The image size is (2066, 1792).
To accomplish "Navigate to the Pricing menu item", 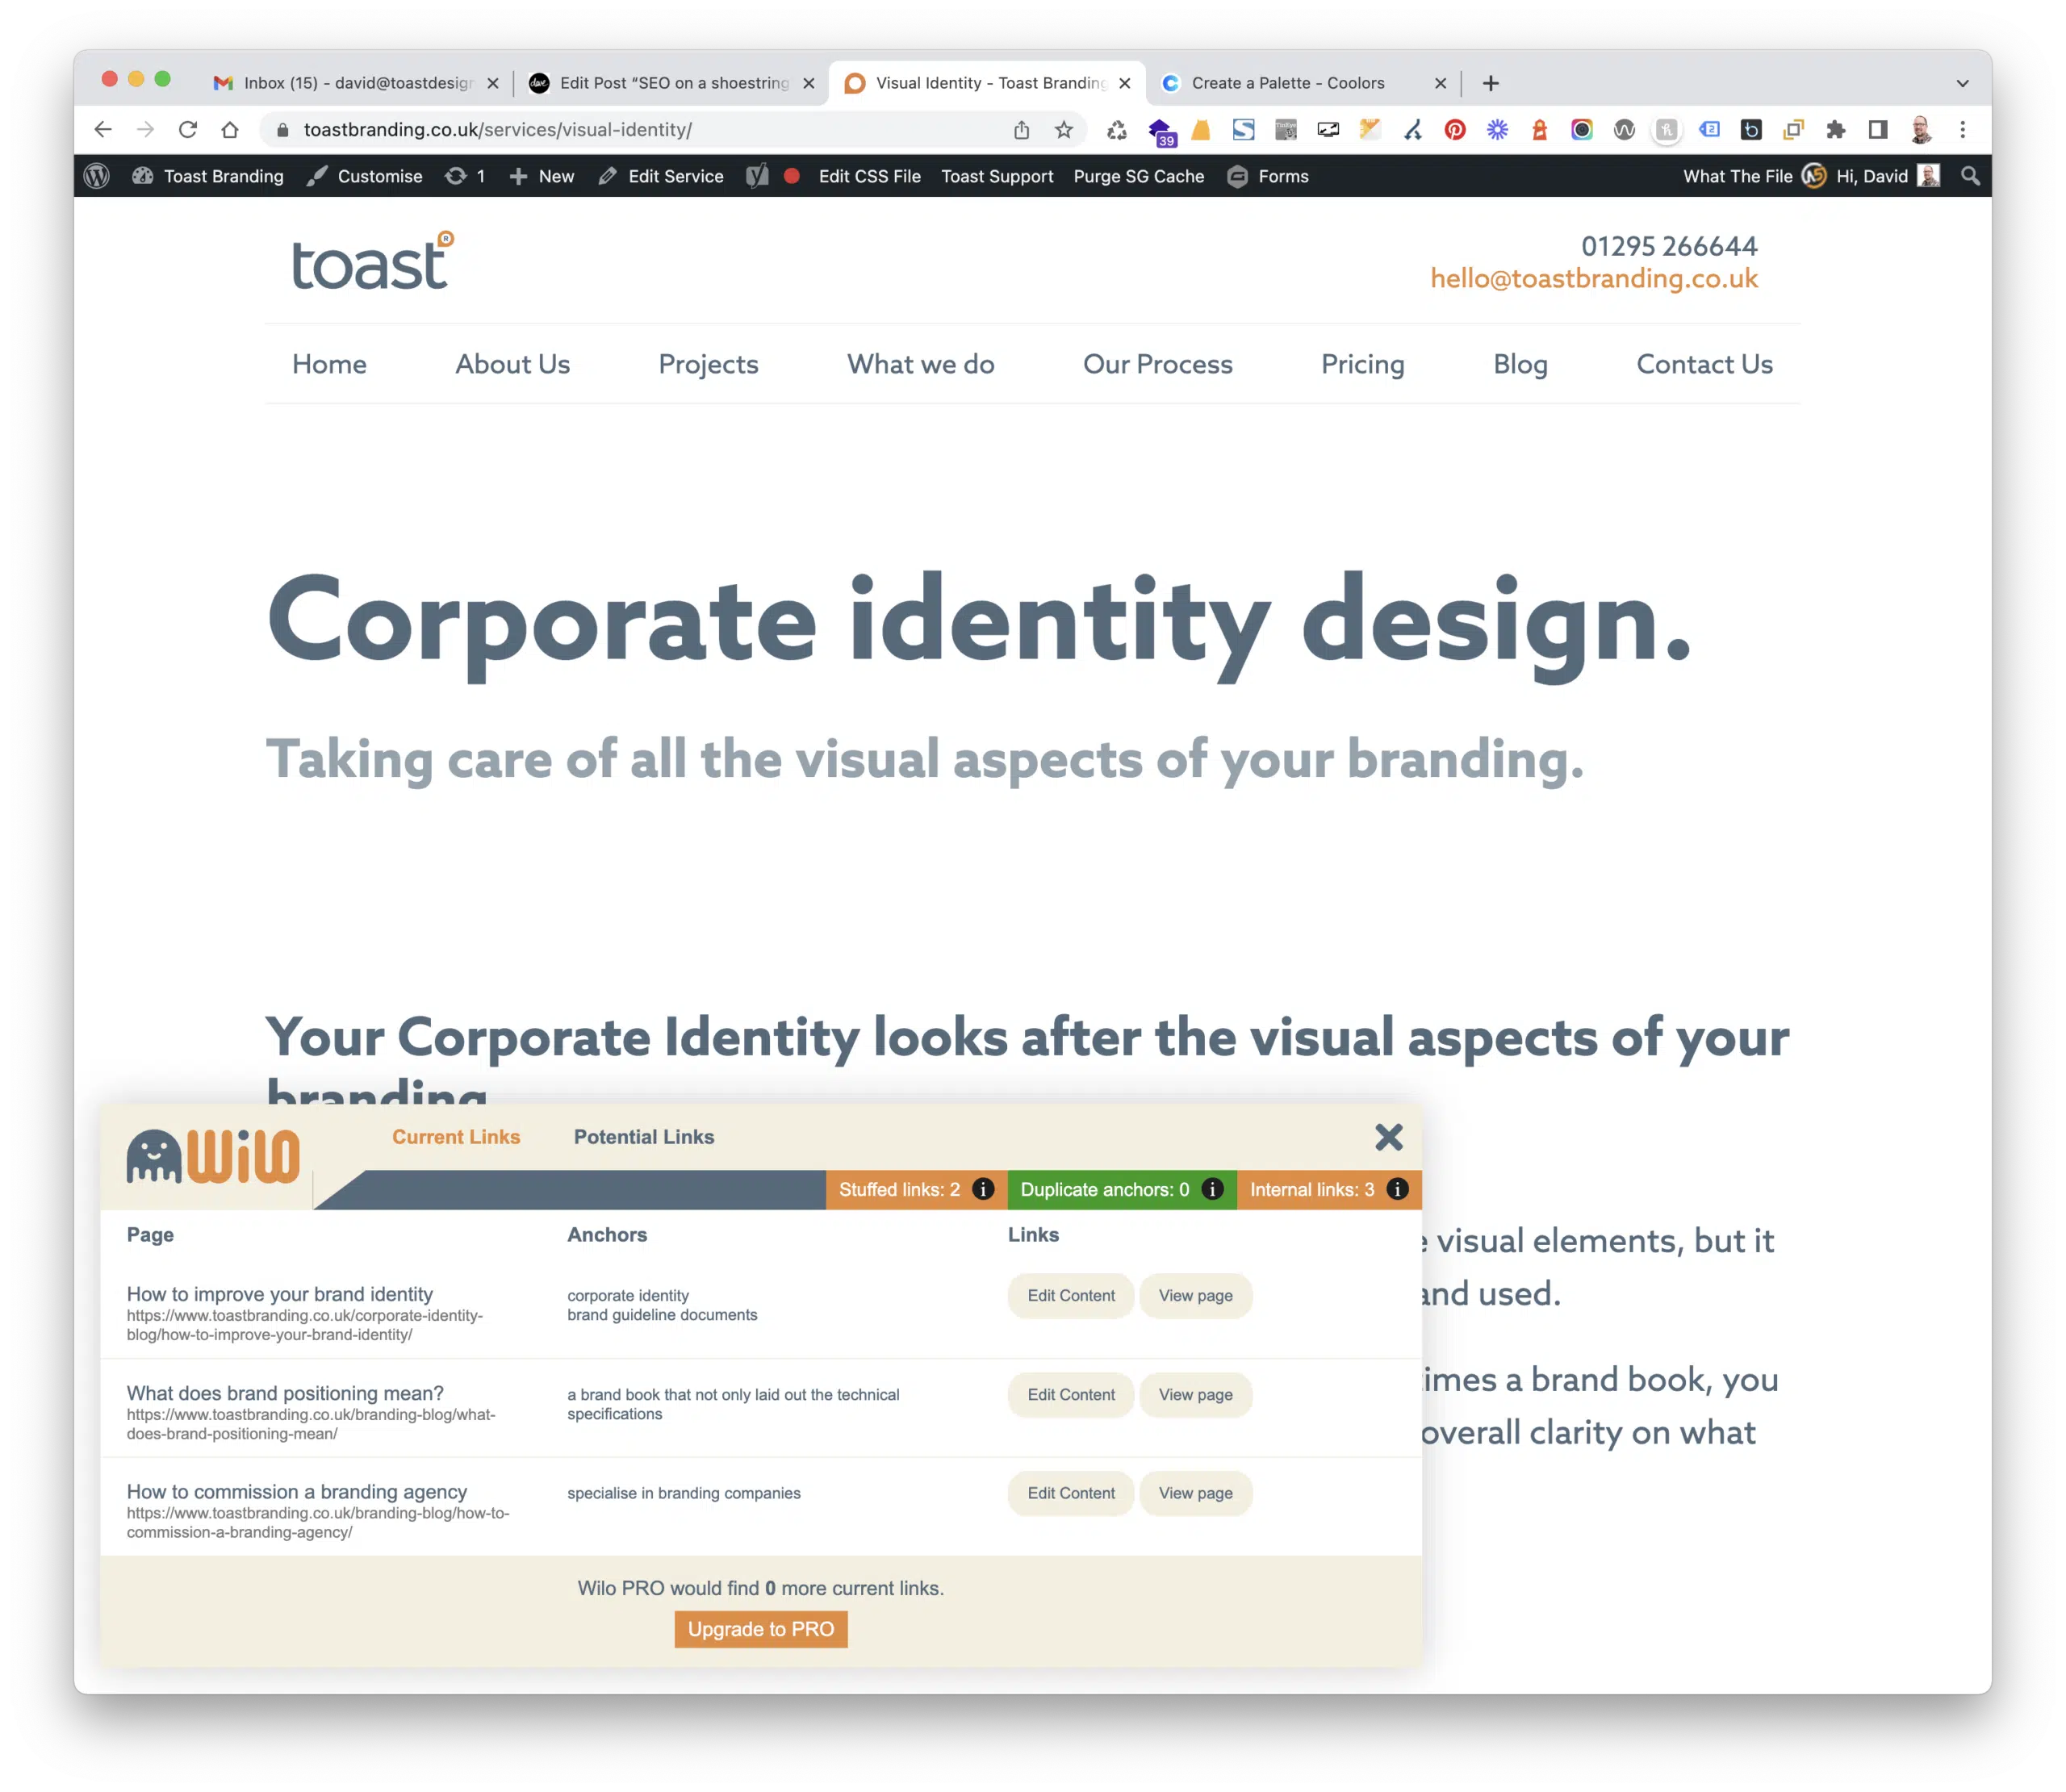I will click(x=1363, y=364).
